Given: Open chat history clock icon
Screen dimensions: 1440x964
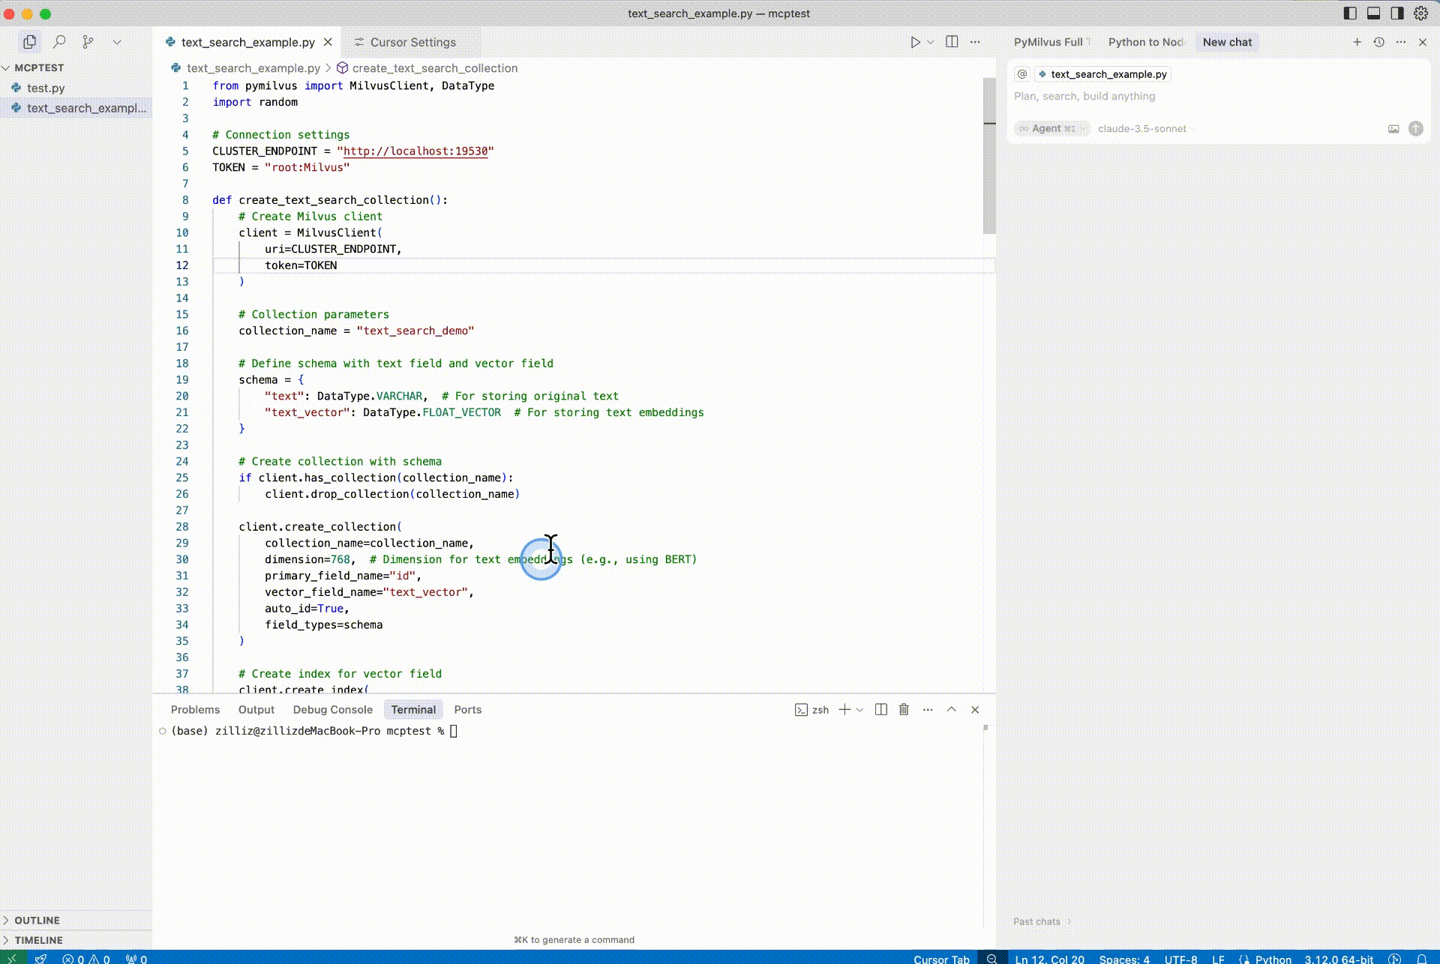Looking at the screenshot, I should click(x=1378, y=42).
